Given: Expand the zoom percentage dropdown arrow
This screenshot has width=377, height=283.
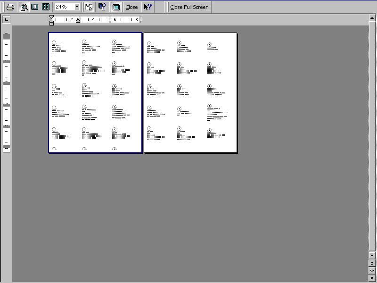Looking at the screenshot, I should 77,7.
